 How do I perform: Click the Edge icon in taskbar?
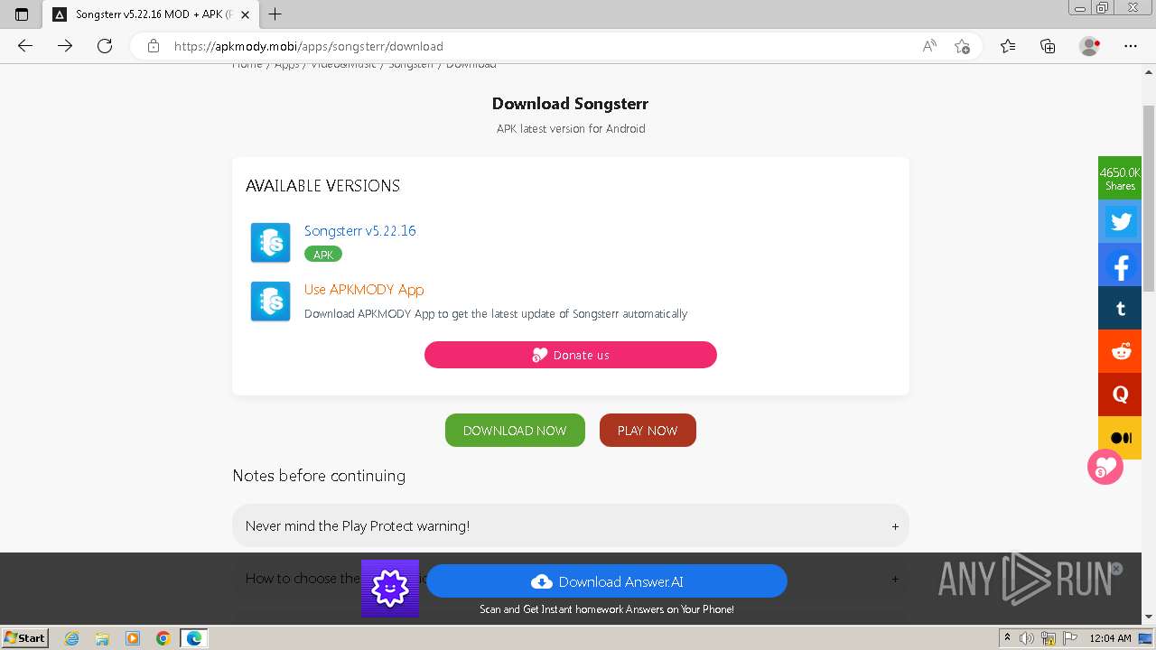point(193,638)
